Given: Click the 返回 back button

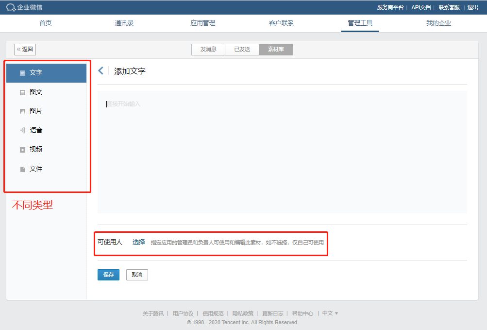Looking at the screenshot, I should pyautogui.click(x=25, y=49).
